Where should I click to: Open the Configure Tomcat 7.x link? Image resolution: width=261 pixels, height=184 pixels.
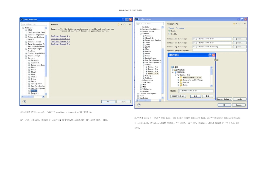(60, 44)
